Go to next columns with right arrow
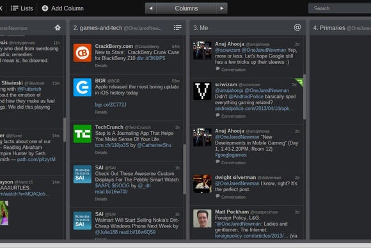 click(x=222, y=8)
